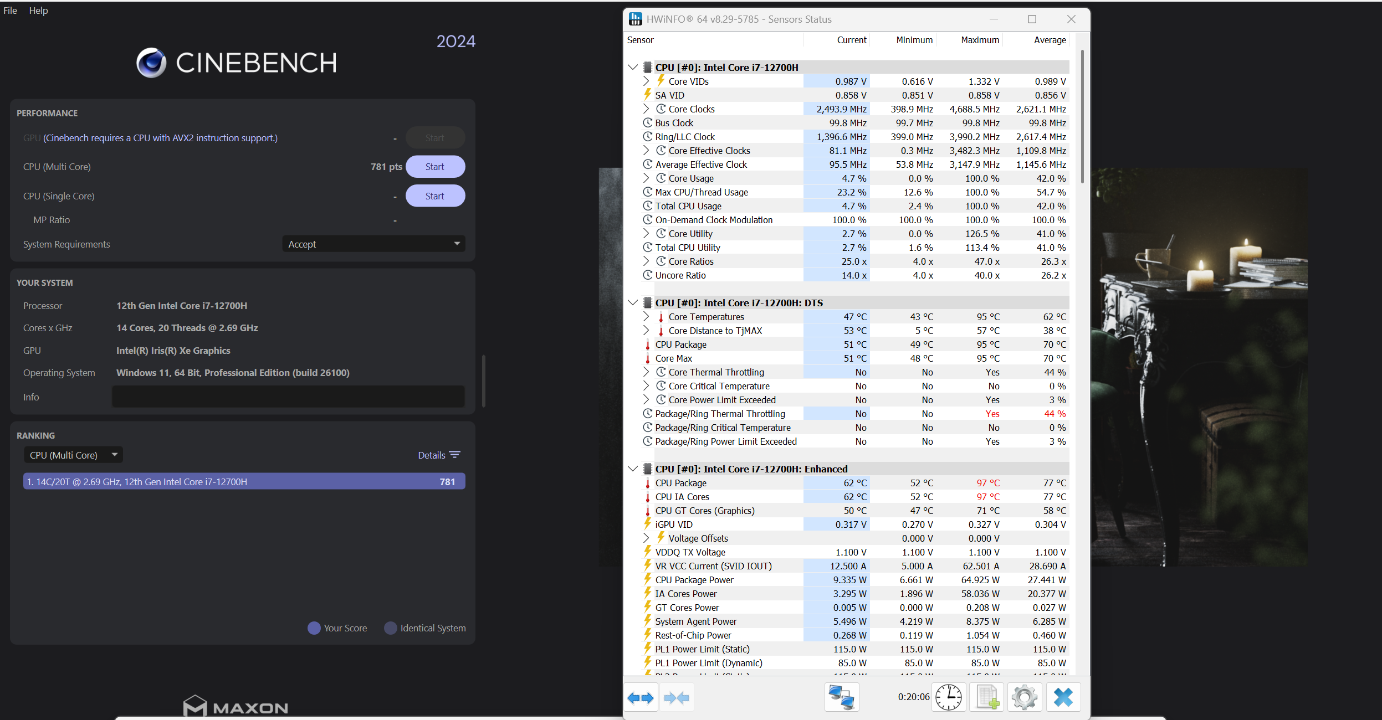Start the CPU (Single Core) benchmark
The height and width of the screenshot is (720, 1382).
click(435, 196)
